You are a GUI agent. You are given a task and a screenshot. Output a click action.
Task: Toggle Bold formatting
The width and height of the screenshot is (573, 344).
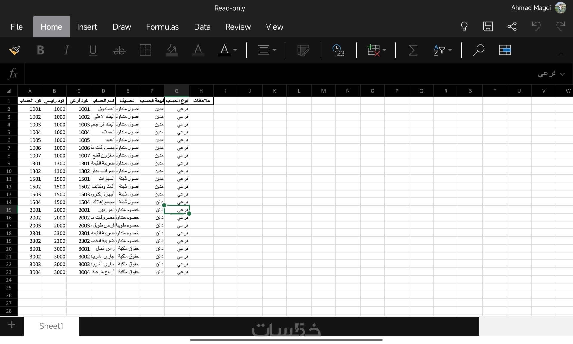(x=40, y=50)
